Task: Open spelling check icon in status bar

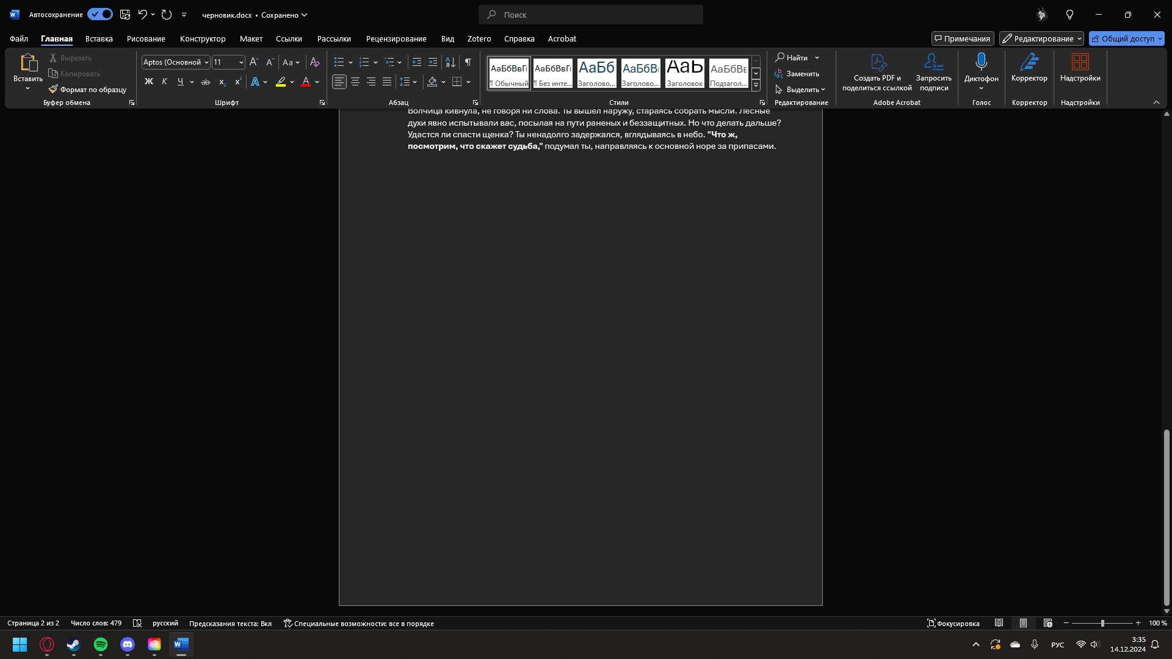Action: click(x=137, y=623)
